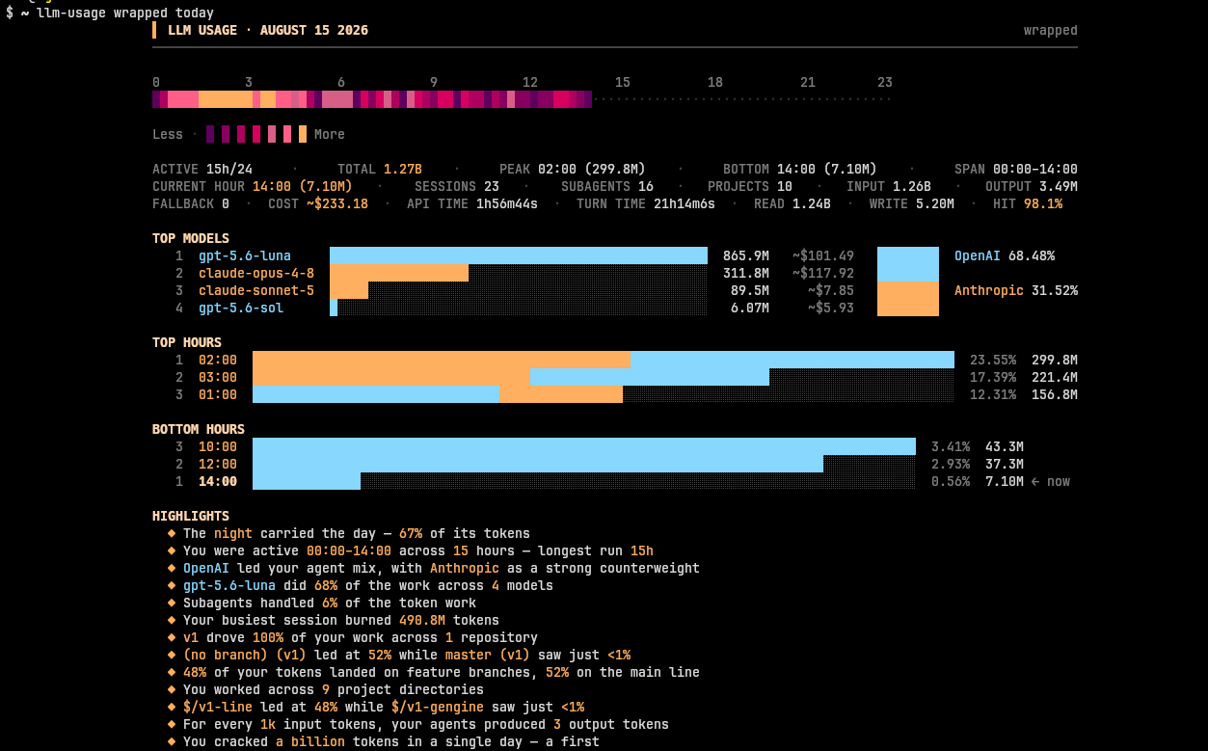Click the 01:00 top hour label
1208x751 pixels.
218,394
